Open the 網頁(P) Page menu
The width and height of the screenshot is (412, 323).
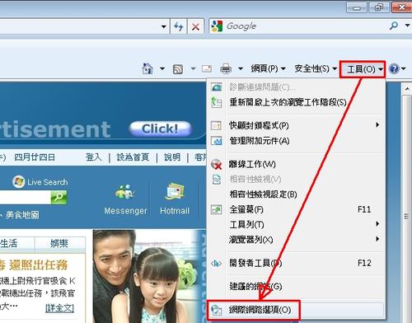pos(268,68)
